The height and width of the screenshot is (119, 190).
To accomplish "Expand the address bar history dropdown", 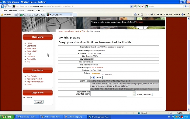I will [x=131, y=6].
